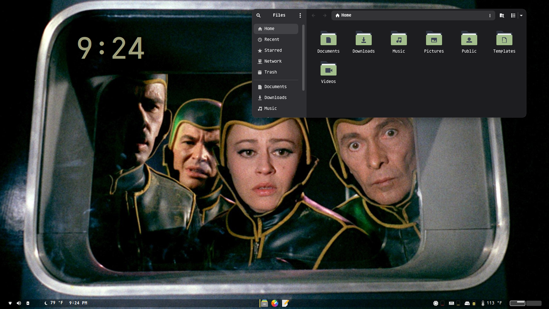Open the Home path bar options menu
549x309 pixels.
490,15
